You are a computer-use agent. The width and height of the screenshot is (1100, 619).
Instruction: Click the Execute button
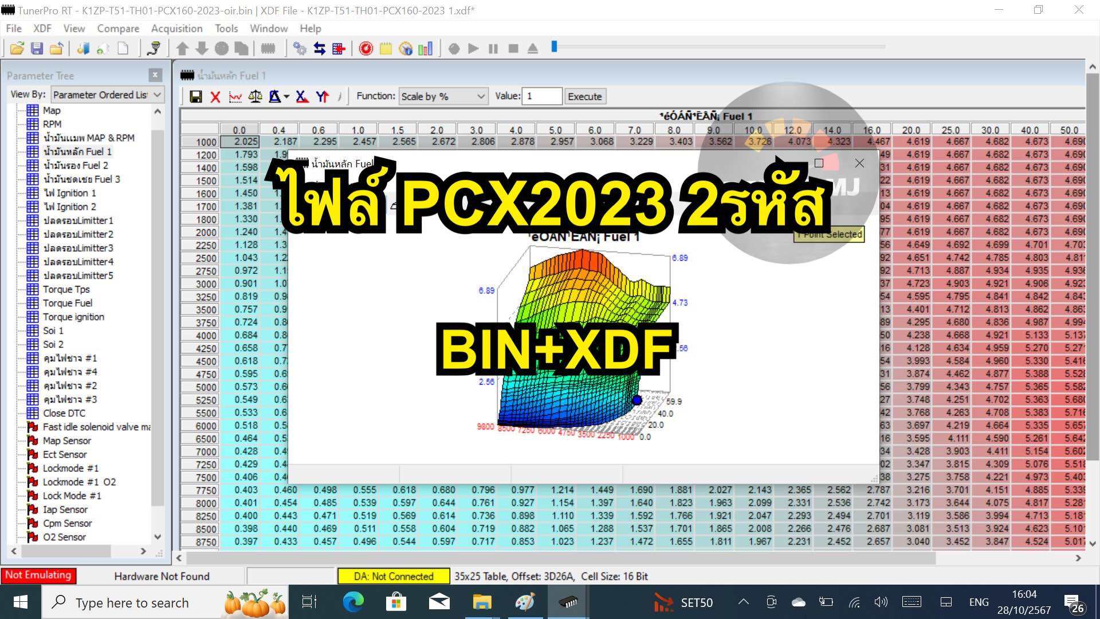pyautogui.click(x=584, y=96)
